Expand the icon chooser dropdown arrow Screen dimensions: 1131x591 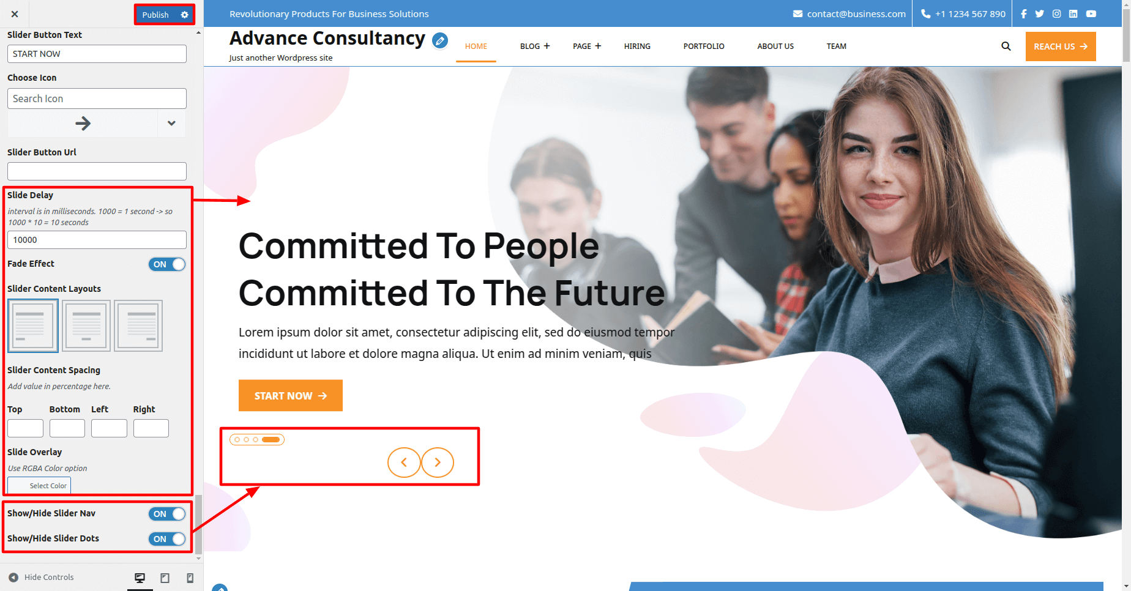(x=171, y=123)
